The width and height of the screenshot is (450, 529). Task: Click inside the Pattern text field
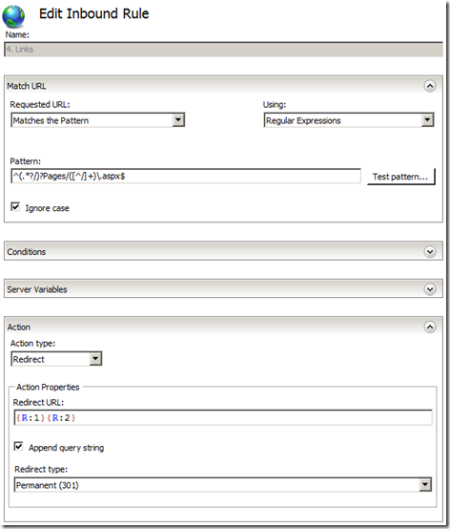[186, 176]
